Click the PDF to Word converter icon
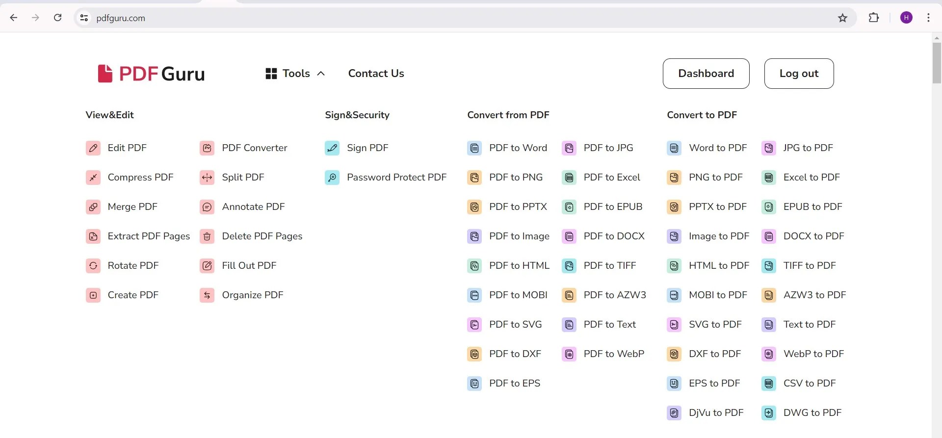 point(474,148)
